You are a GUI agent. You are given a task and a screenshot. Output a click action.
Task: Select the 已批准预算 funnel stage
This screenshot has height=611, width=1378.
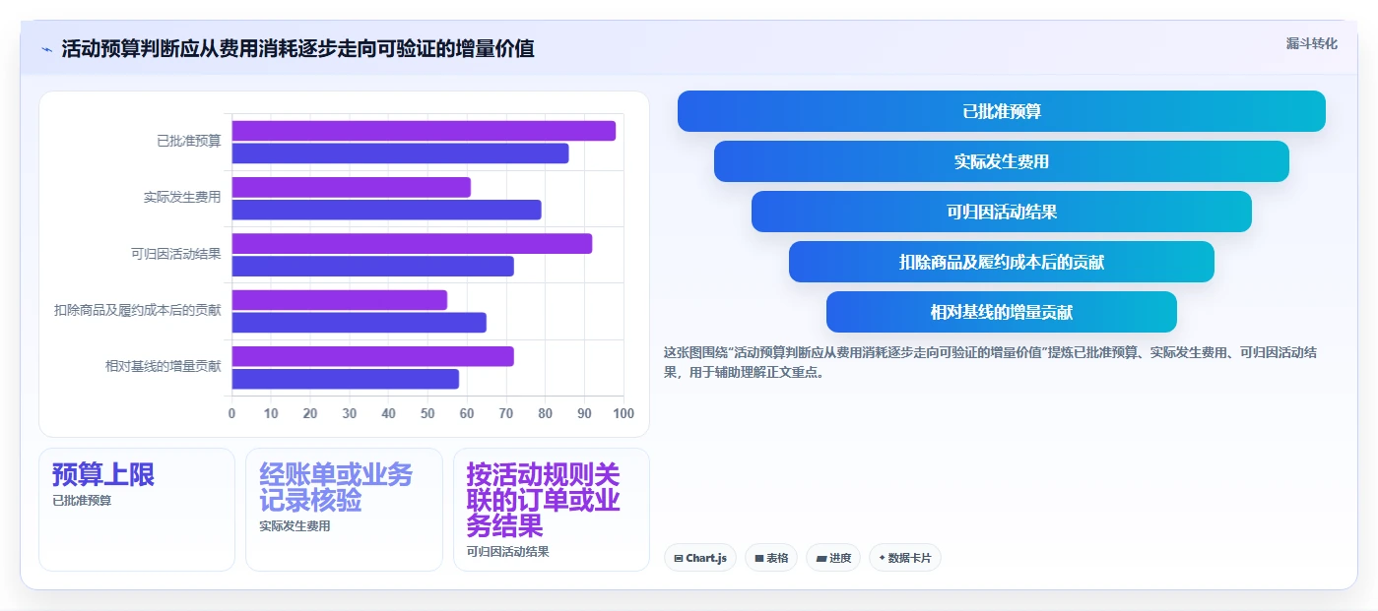pyautogui.click(x=1002, y=111)
